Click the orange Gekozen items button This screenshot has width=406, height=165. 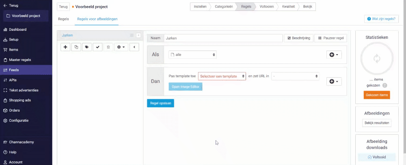(x=377, y=95)
